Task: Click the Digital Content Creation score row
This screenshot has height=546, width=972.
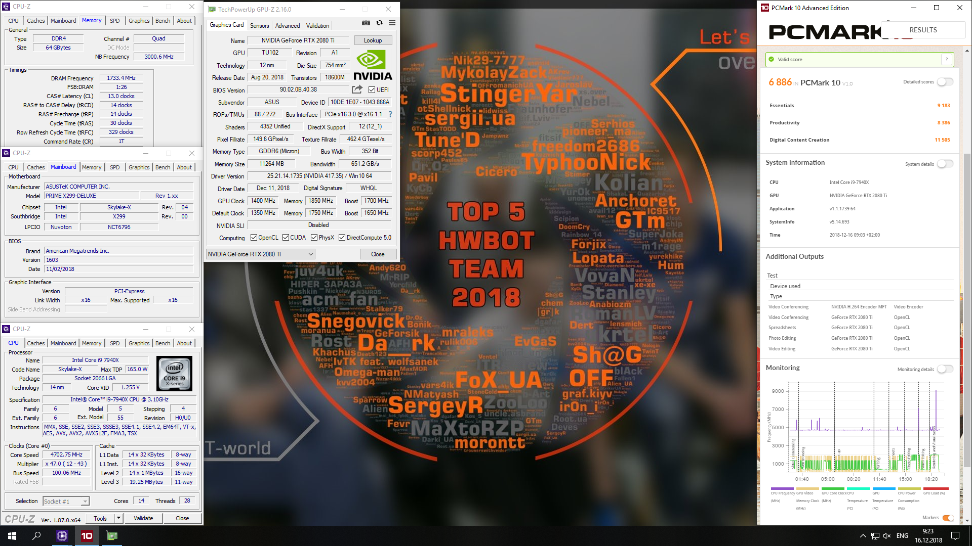Action: click(860, 140)
